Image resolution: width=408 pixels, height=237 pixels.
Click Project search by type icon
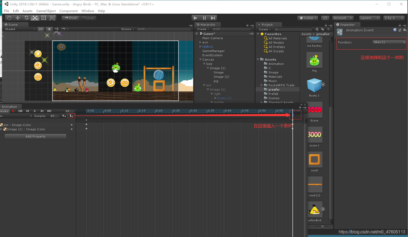[317, 29]
